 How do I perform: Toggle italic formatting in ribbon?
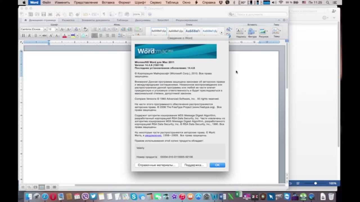pos(30,36)
